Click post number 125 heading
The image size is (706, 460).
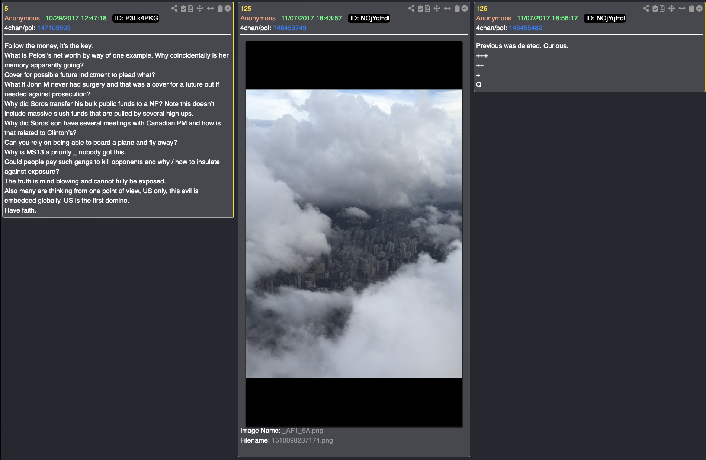tap(246, 9)
